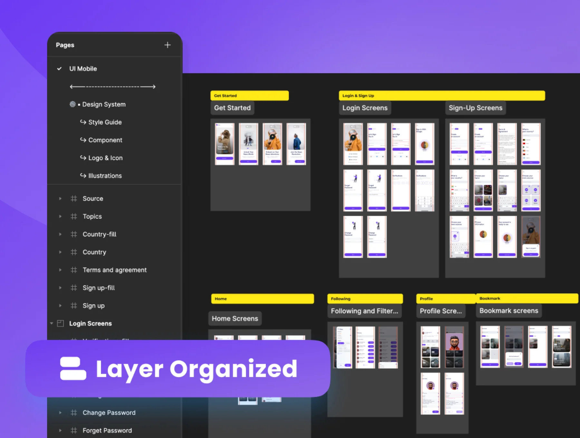This screenshot has height=438, width=580.
Task: Expand the Topics frame layer
Action: point(60,216)
